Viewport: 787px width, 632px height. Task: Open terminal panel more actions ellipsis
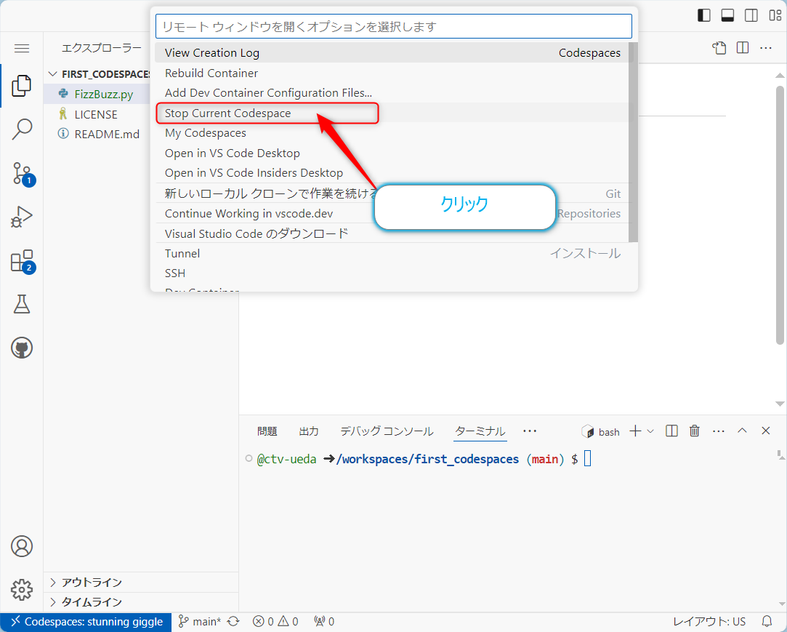[718, 431]
